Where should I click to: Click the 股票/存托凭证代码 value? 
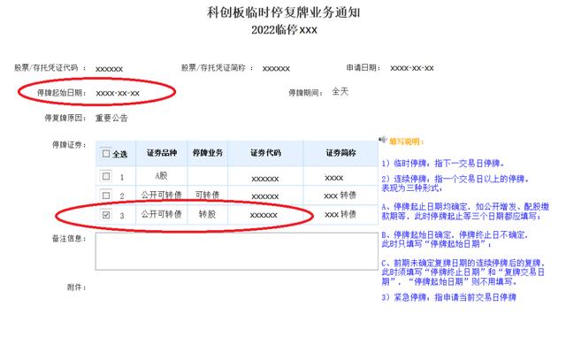click(x=109, y=69)
